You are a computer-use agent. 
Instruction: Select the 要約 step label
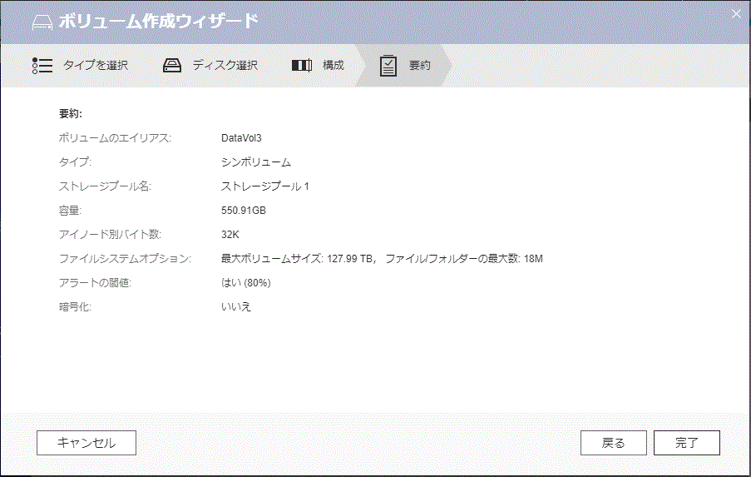[x=419, y=65]
